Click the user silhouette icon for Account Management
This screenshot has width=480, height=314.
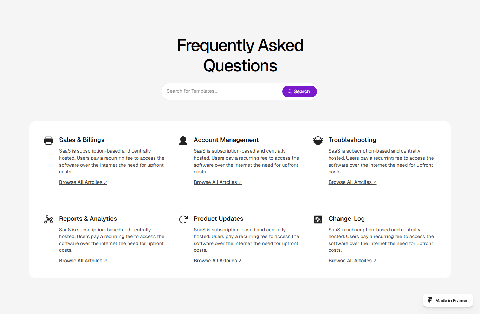tap(183, 141)
